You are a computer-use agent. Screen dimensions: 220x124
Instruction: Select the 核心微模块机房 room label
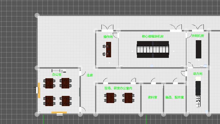coord(153,36)
